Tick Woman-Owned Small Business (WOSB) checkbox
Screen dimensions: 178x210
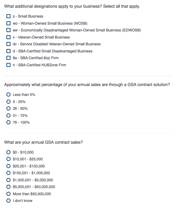[x=8, y=23]
